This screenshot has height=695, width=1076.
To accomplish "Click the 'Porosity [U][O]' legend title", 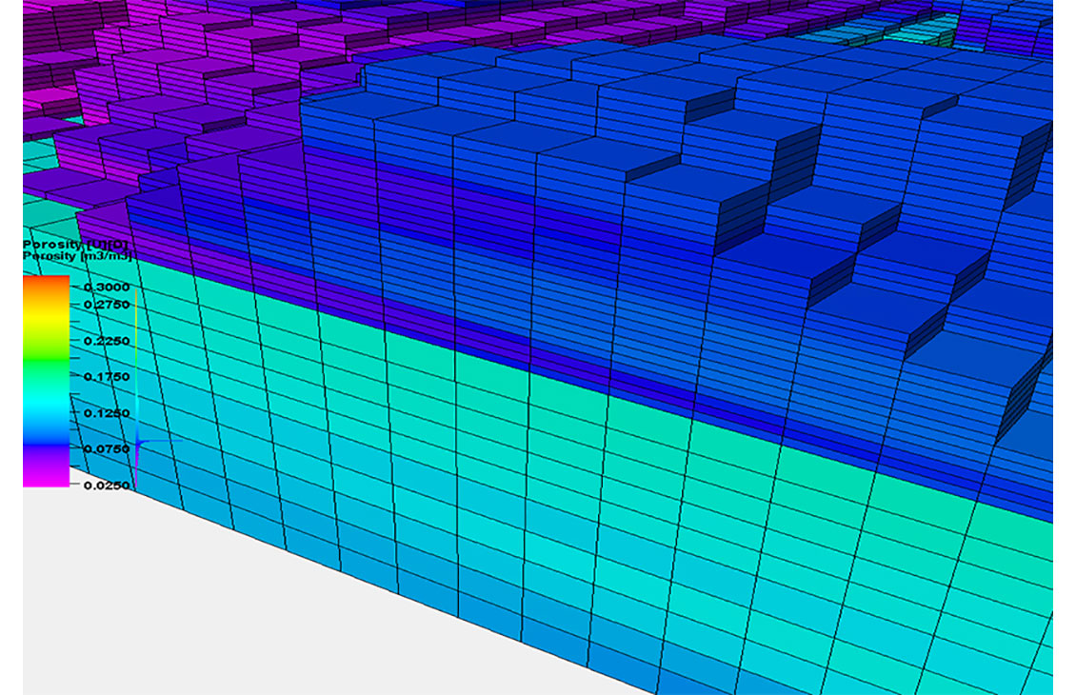I will [x=75, y=246].
